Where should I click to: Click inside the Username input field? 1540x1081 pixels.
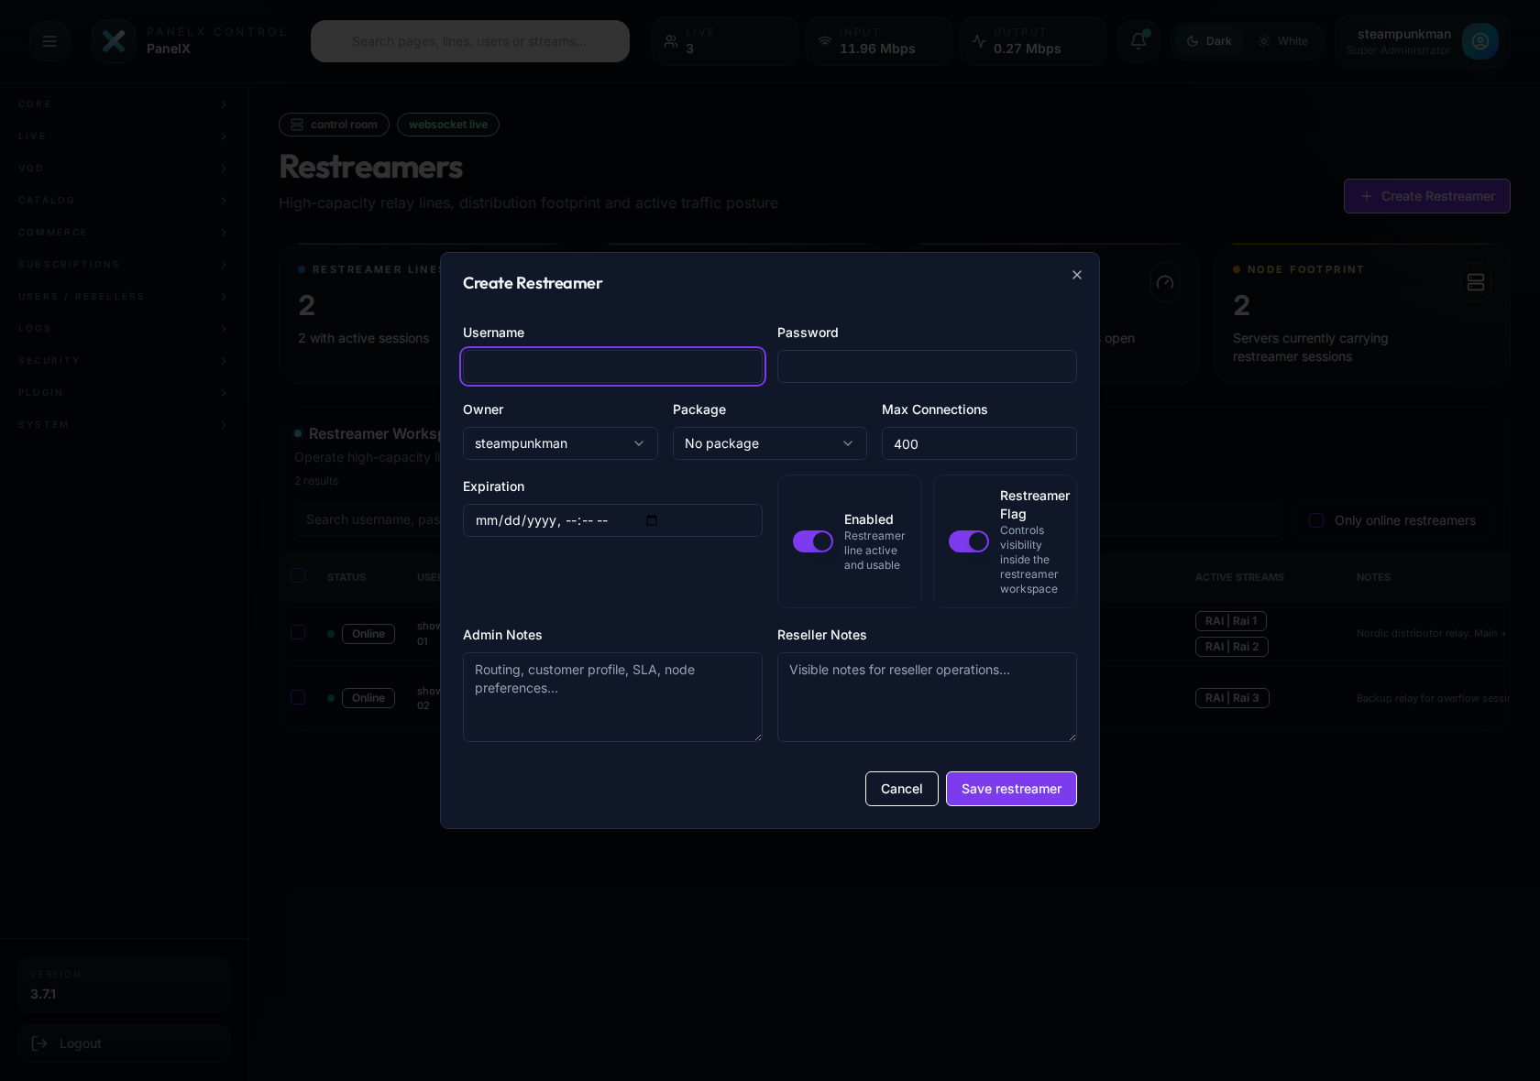tap(612, 366)
